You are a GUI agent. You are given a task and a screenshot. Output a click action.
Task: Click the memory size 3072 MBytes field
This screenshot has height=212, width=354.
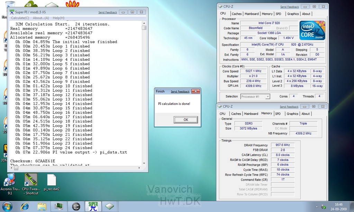[x=248, y=128]
